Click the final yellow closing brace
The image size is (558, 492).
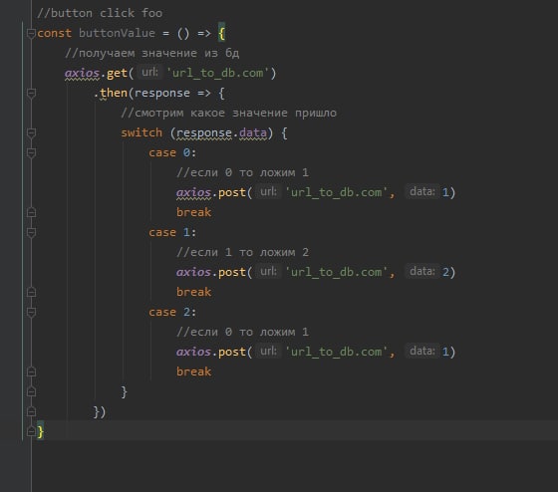tap(41, 432)
